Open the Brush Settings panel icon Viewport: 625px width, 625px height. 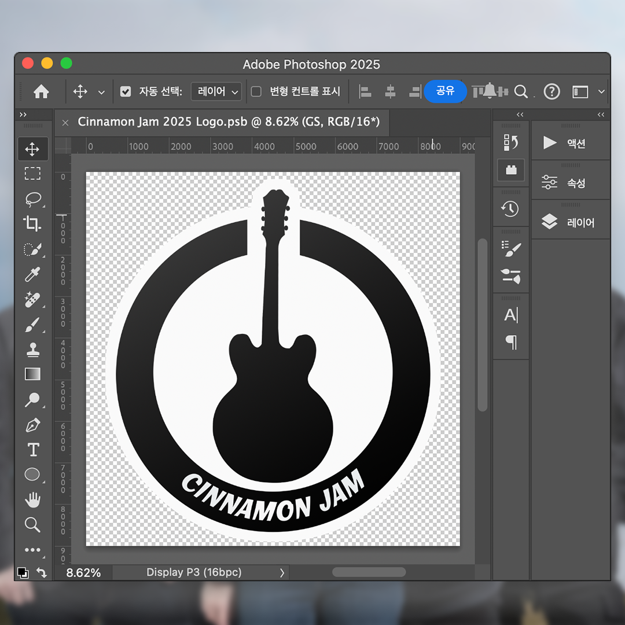click(x=510, y=249)
